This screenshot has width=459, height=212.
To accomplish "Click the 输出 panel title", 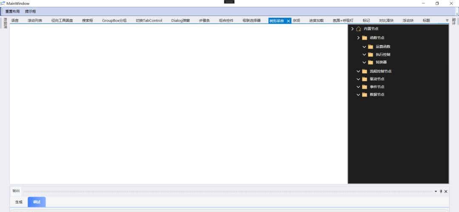I will point(16,191).
